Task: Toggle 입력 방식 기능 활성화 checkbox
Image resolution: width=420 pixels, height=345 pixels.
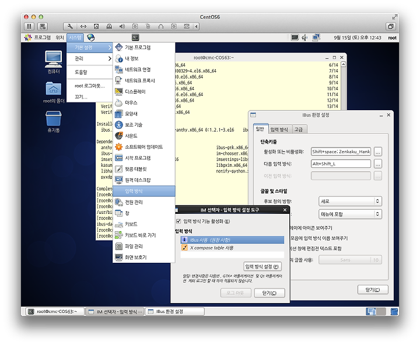Action: 178,221
